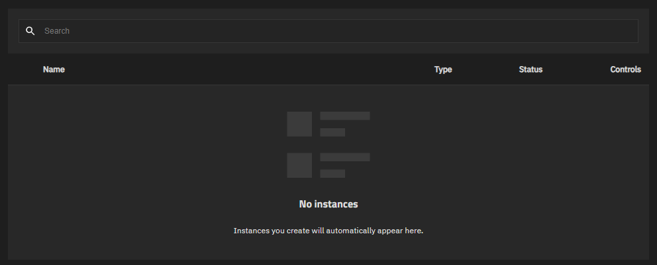Click the Status column header

pos(531,69)
